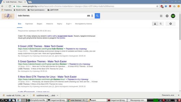Image resolution: width=181 pixels, height=102 pixels.
Task: Click the camera screenshot extension icon
Action: [174, 6]
